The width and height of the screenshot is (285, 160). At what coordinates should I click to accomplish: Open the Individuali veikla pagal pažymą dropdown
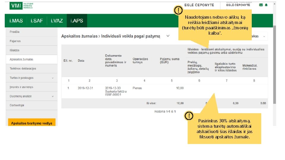point(168,36)
